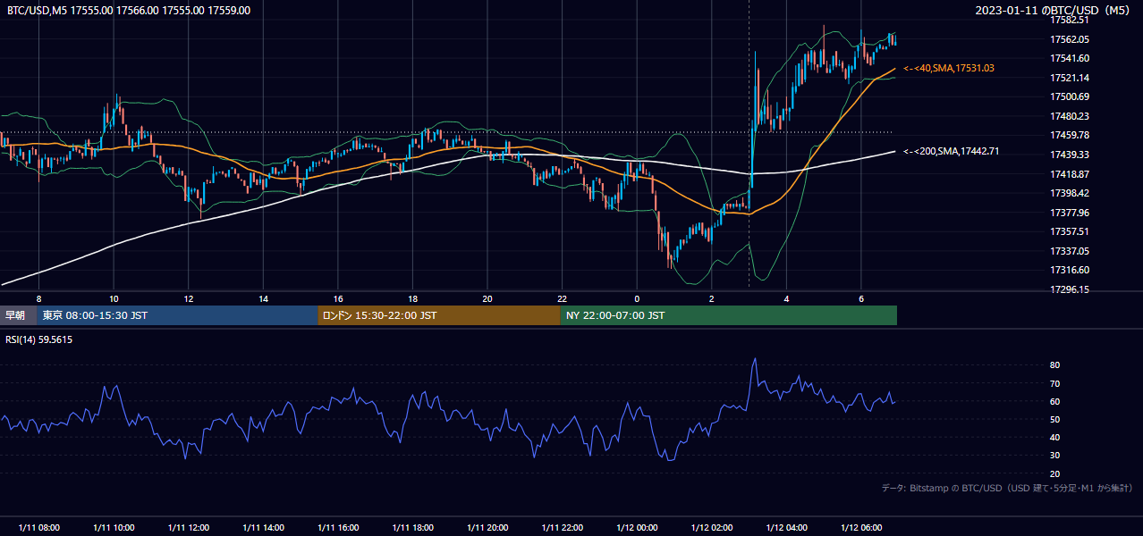The width and height of the screenshot is (1143, 536).
Task: Click the 1/12 04:00 time label
Action: (786, 528)
